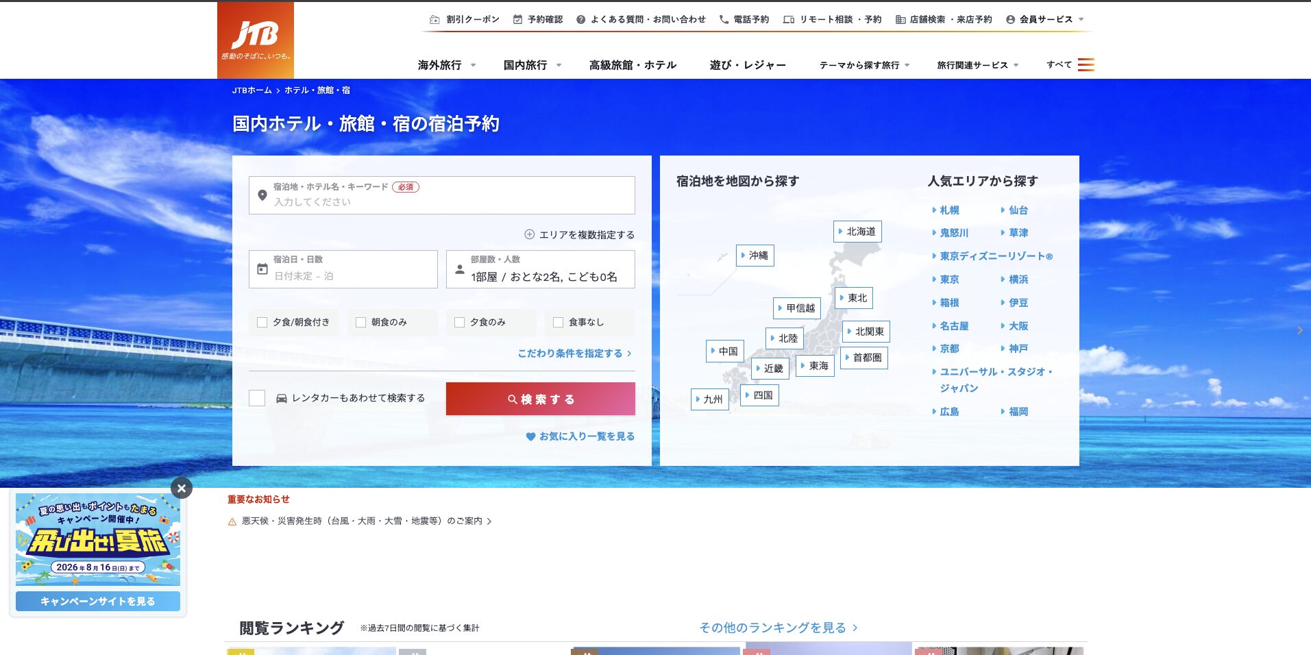Open お気に入り一覧を見る favorites link

(x=580, y=436)
